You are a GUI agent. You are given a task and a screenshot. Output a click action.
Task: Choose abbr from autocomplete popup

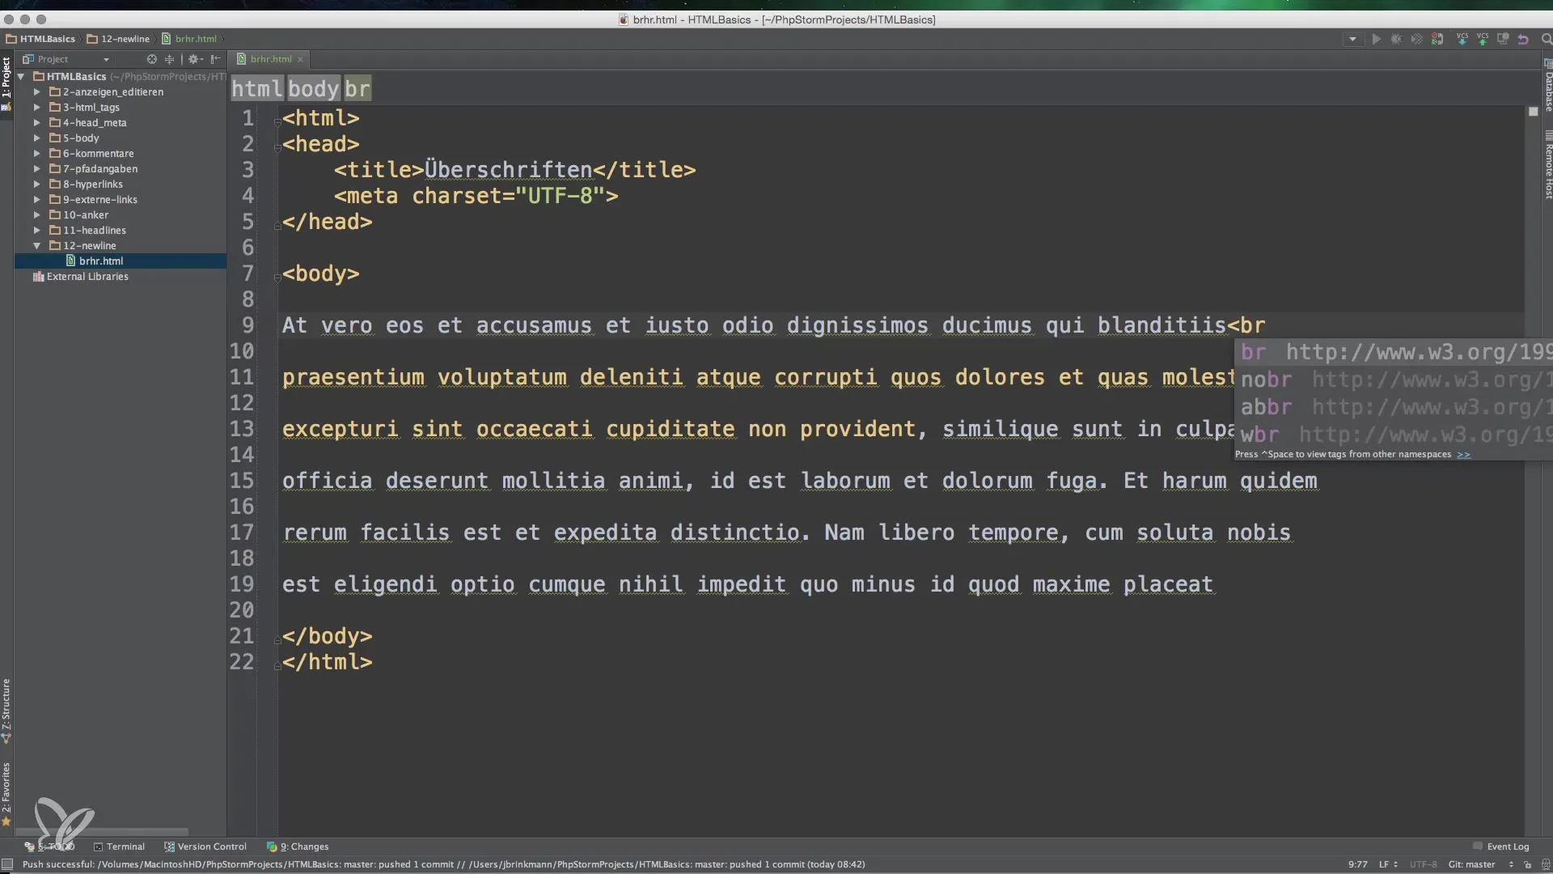(x=1393, y=407)
